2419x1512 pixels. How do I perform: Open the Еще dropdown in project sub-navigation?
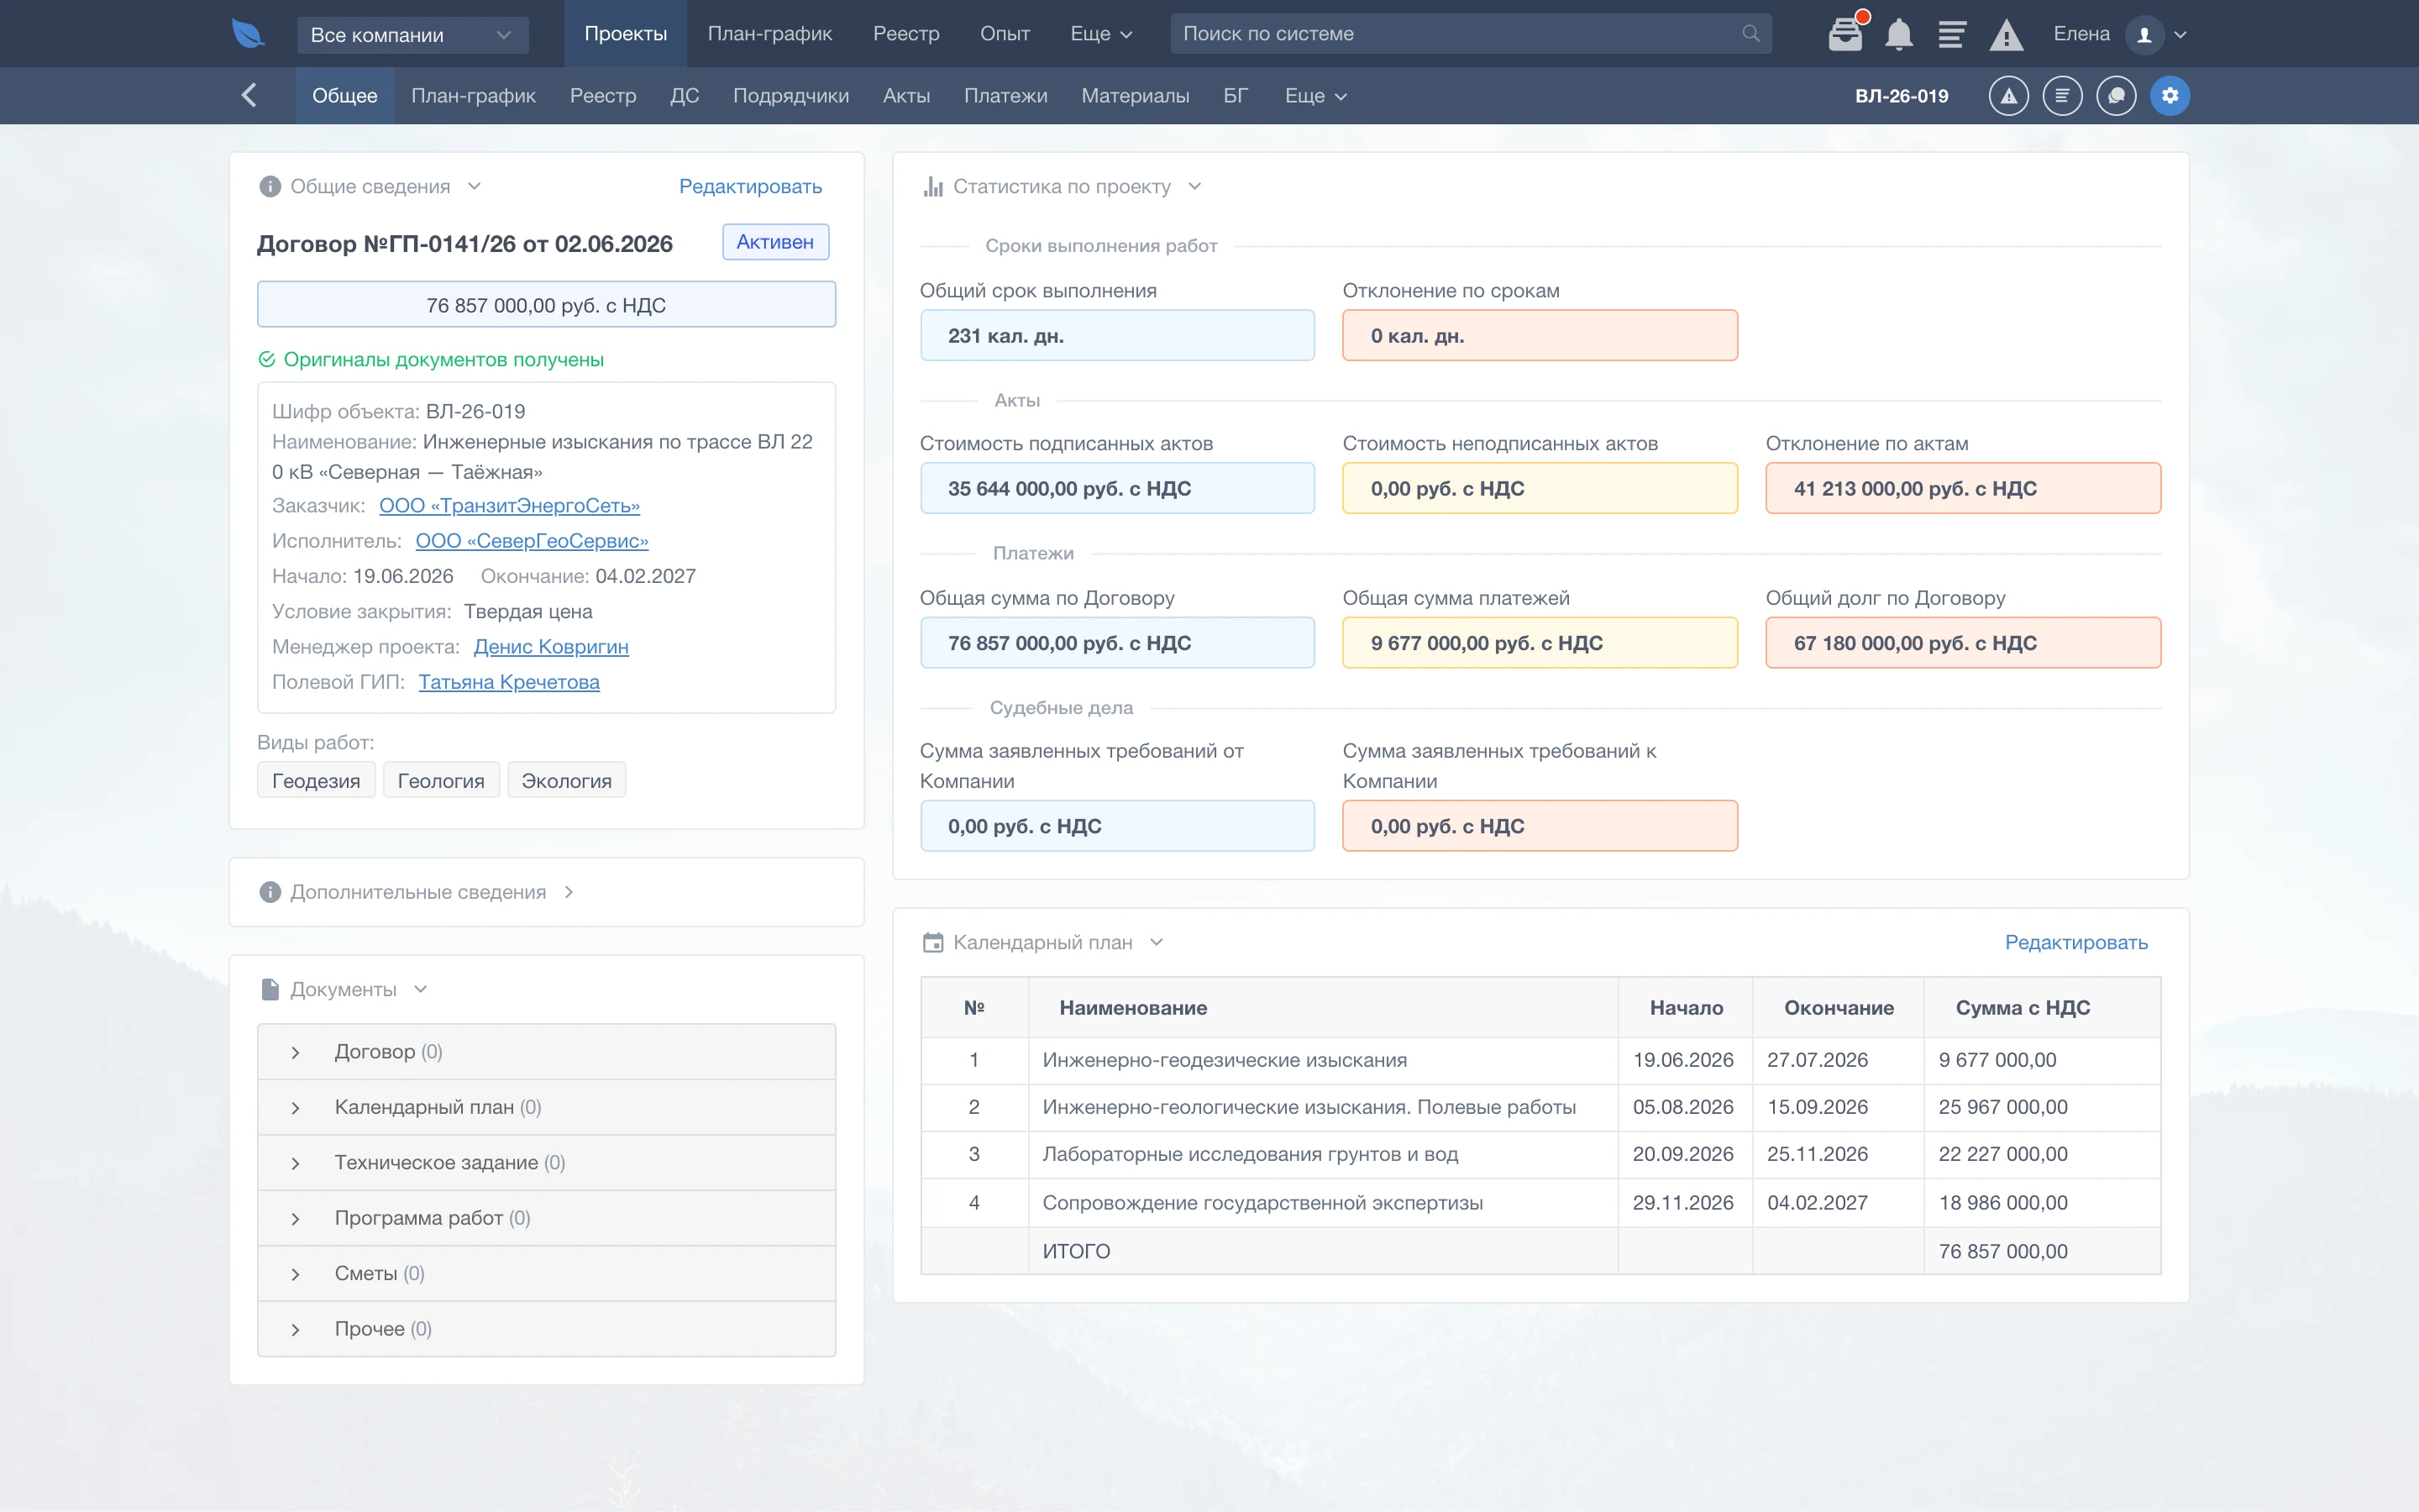coord(1315,96)
